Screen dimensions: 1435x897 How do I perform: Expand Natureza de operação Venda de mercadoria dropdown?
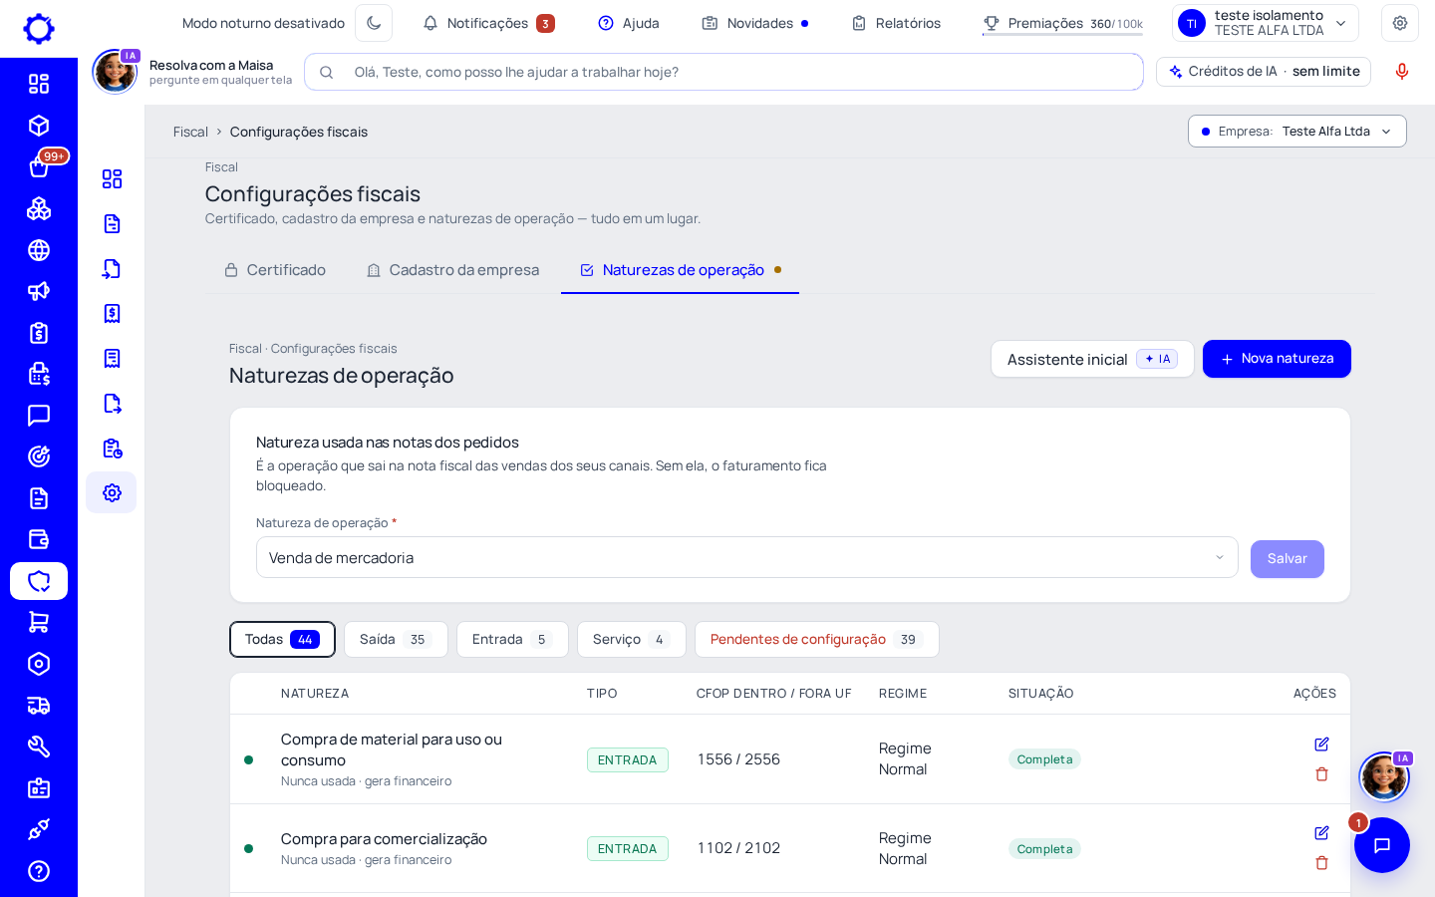tap(746, 558)
